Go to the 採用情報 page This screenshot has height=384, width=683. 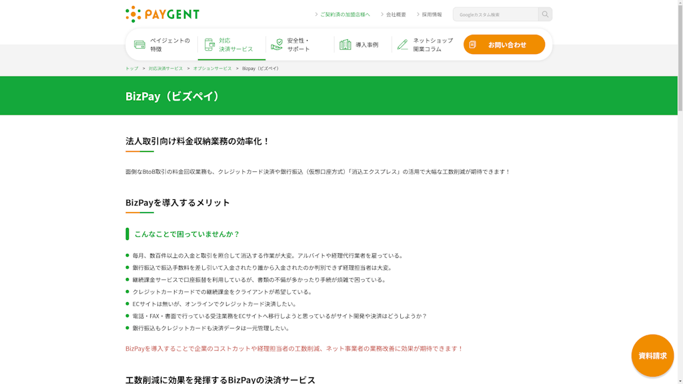pyautogui.click(x=432, y=15)
